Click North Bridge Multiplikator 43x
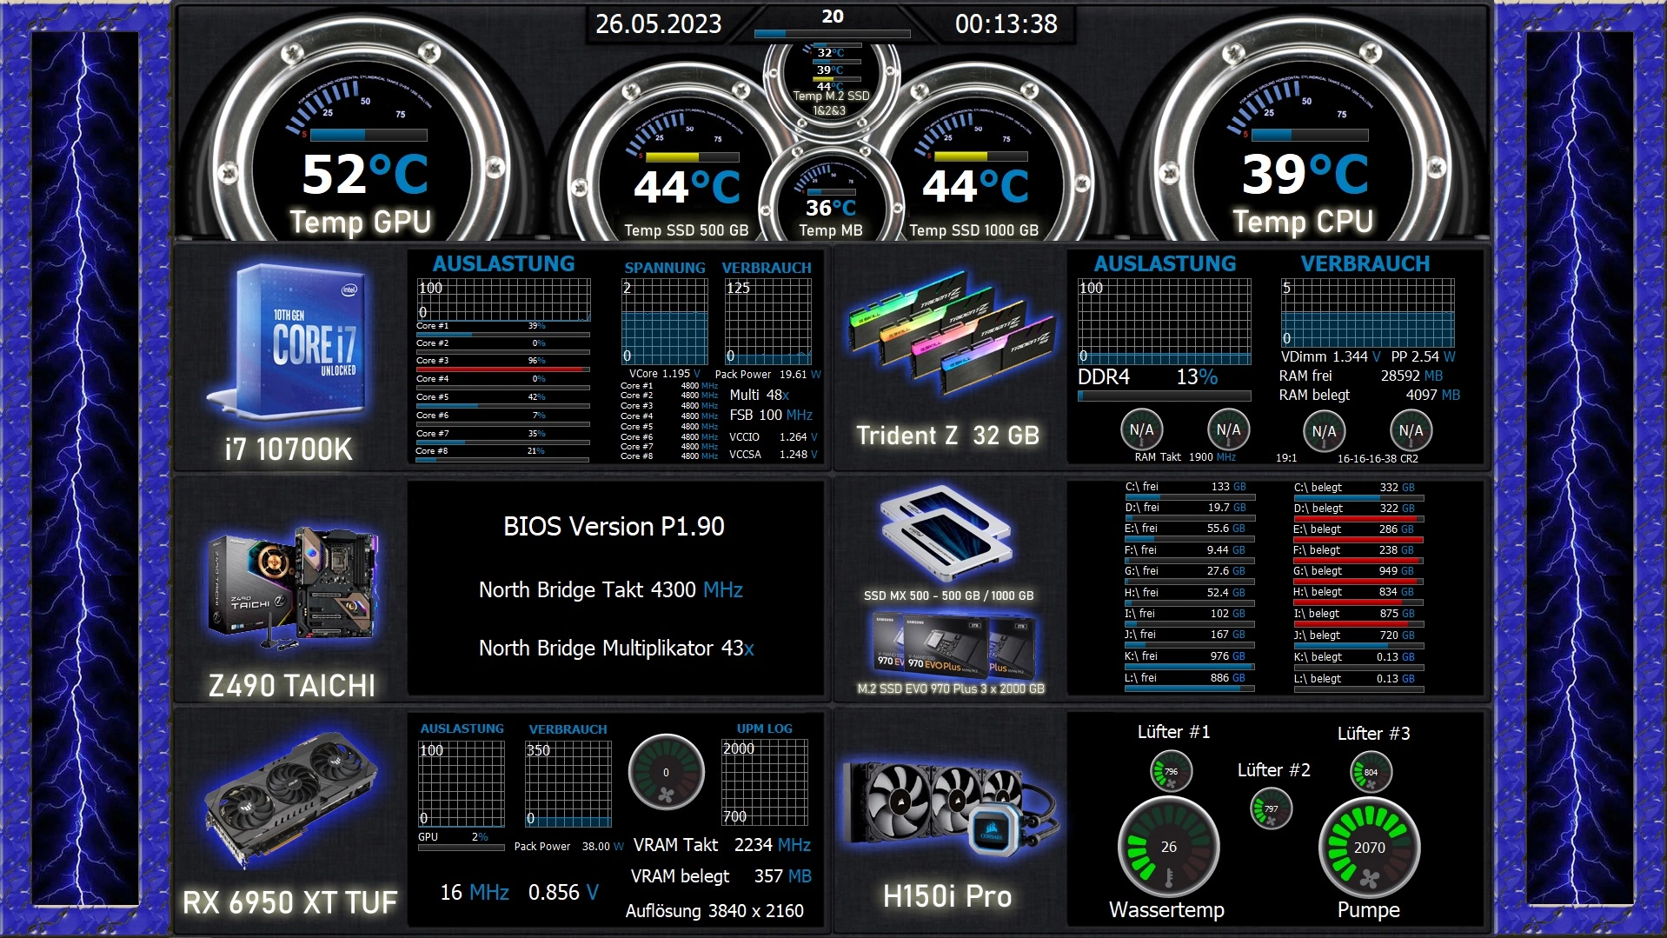Image resolution: width=1667 pixels, height=938 pixels. click(616, 648)
